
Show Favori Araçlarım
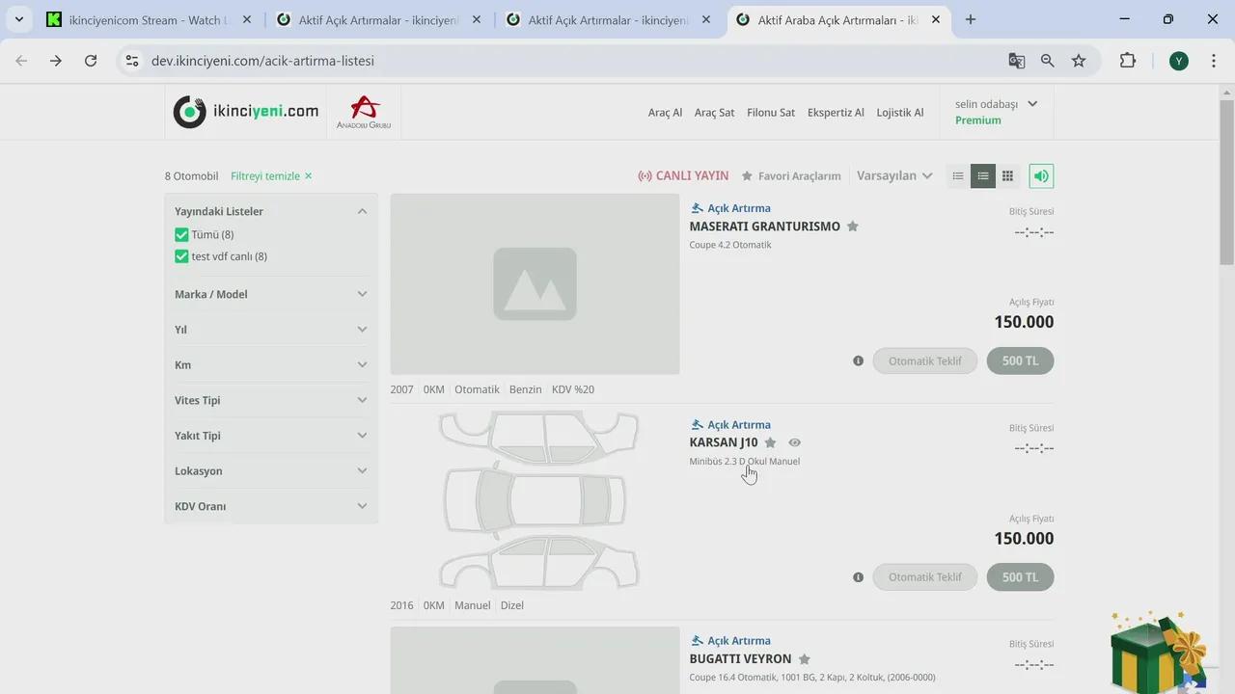791,176
